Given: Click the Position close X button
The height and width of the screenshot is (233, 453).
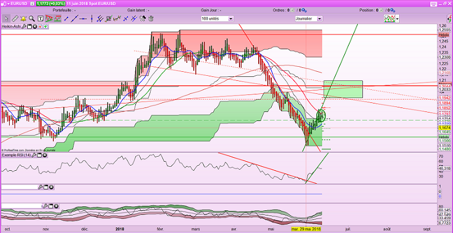Looking at the screenshot, I should click(x=382, y=10).
